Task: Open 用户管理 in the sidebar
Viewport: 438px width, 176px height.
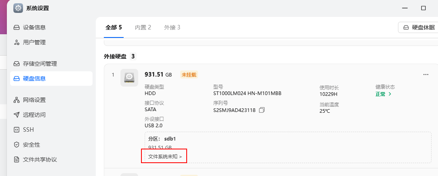Action: (x=34, y=42)
